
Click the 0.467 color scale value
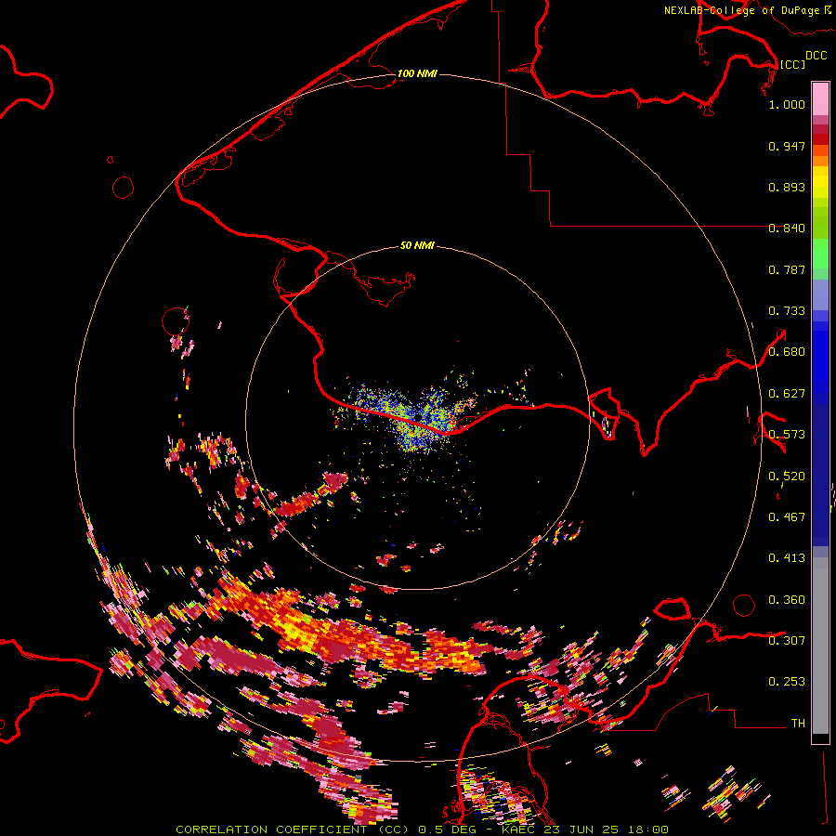(787, 517)
